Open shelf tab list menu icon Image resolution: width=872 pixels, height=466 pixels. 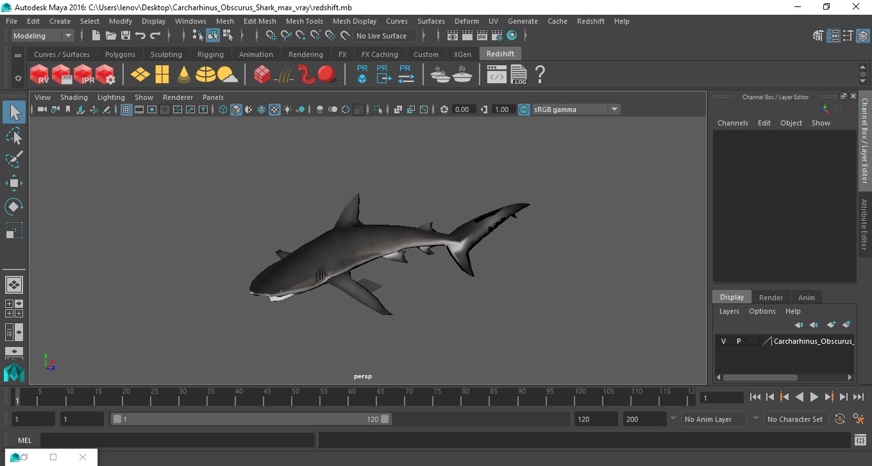pyautogui.click(x=18, y=55)
